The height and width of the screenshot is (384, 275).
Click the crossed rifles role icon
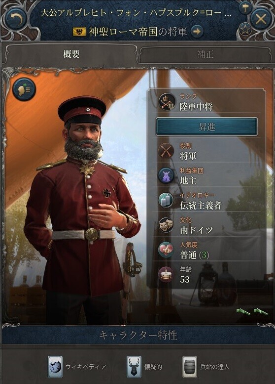pos(166,151)
